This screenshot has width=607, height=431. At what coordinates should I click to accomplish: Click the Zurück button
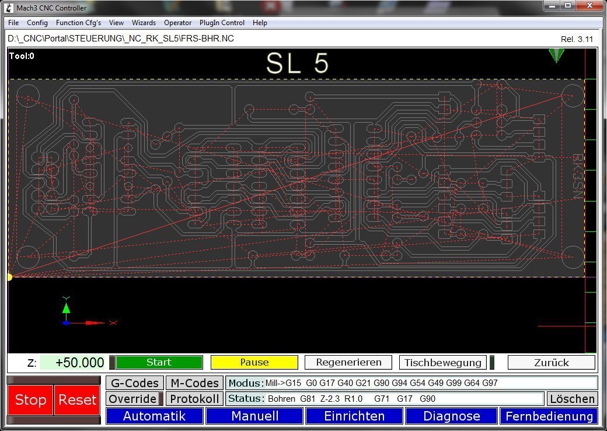click(x=551, y=363)
